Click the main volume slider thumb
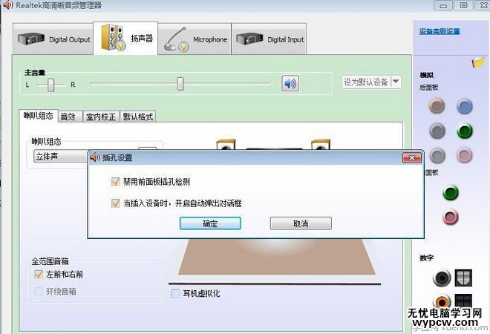490x334 pixels. coord(180,84)
